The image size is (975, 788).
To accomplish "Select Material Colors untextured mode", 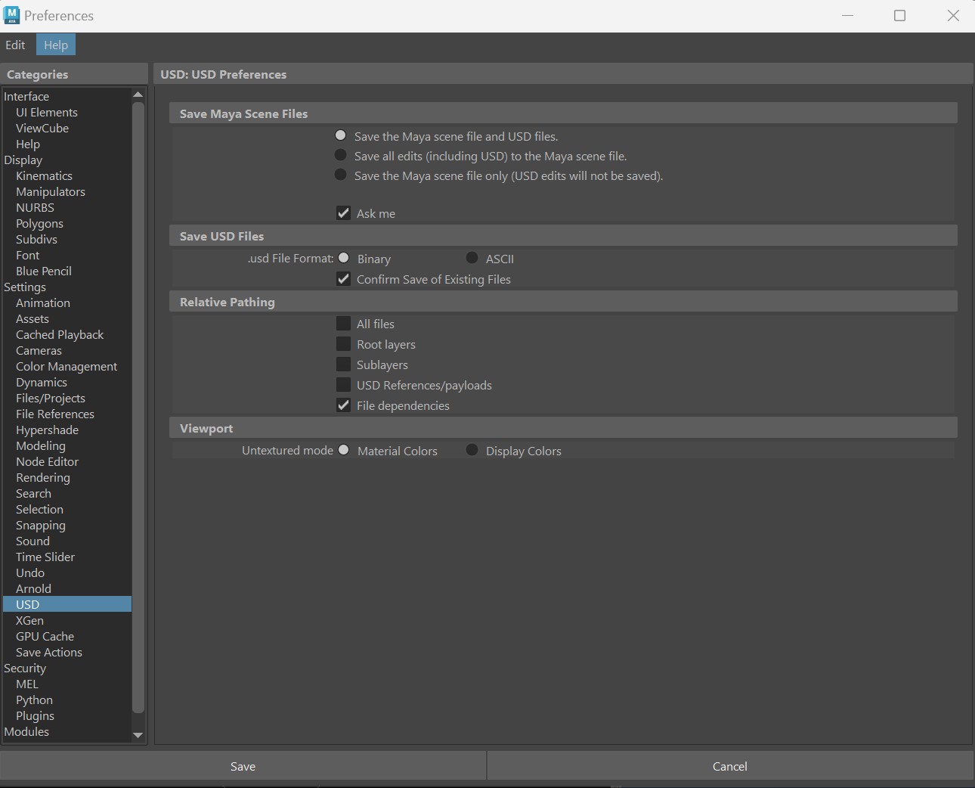I will pyautogui.click(x=344, y=450).
